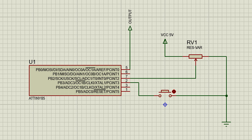Click the OUTPUT terminal arrow

[130, 28]
